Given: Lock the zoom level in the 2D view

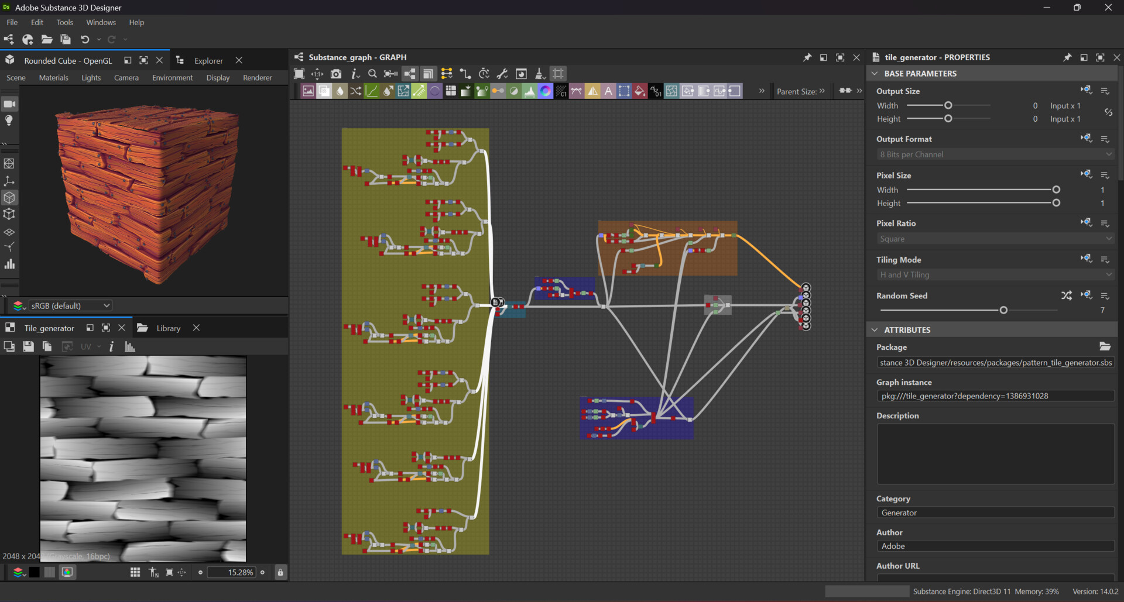Looking at the screenshot, I should 280,572.
